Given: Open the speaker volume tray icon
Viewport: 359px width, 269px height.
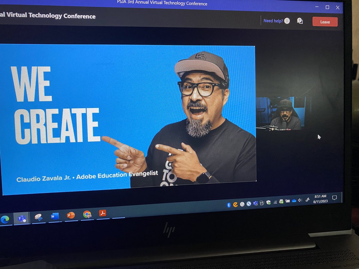Looking at the screenshot, I should (300, 200).
